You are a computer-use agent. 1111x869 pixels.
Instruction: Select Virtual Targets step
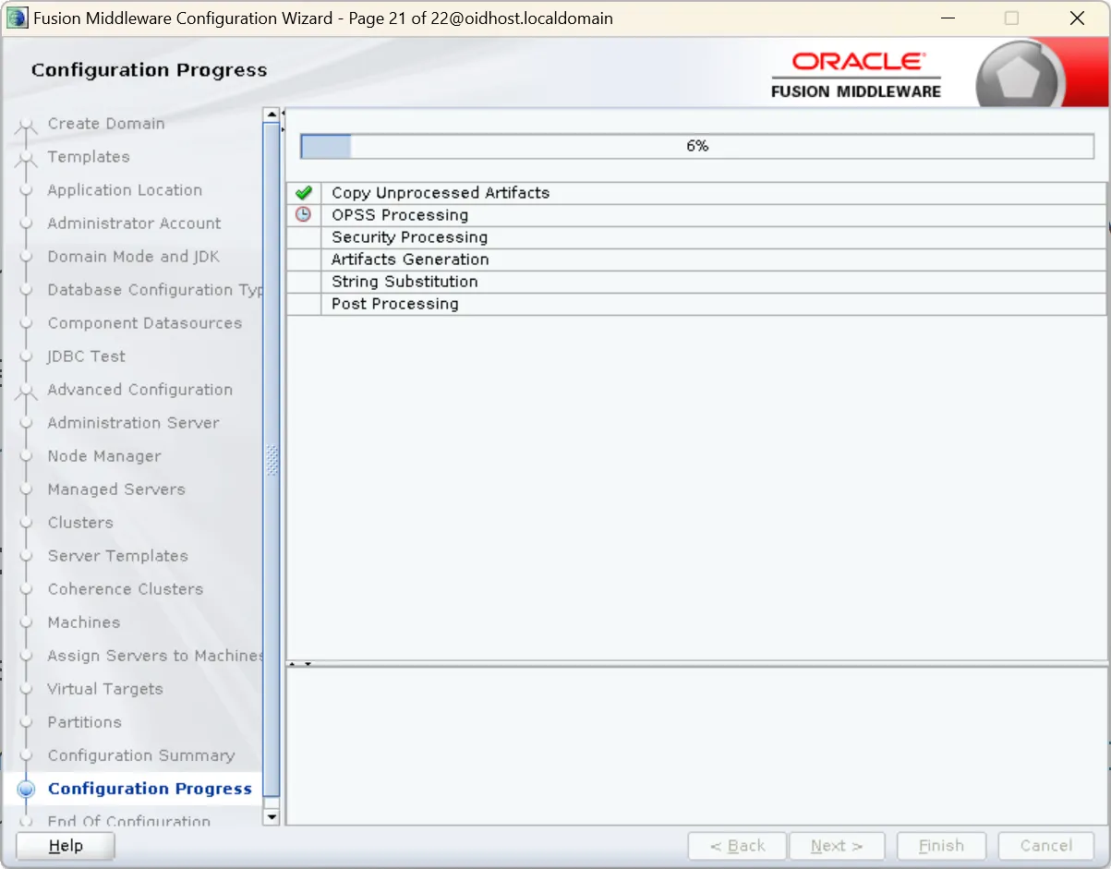pyautogui.click(x=105, y=689)
